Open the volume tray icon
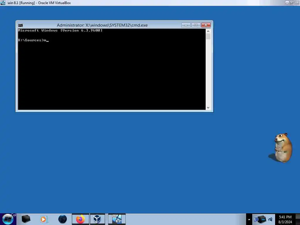The width and height of the screenshot is (300, 225). coord(270,219)
